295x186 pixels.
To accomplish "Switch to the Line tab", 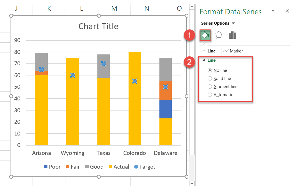I will 211,51.
